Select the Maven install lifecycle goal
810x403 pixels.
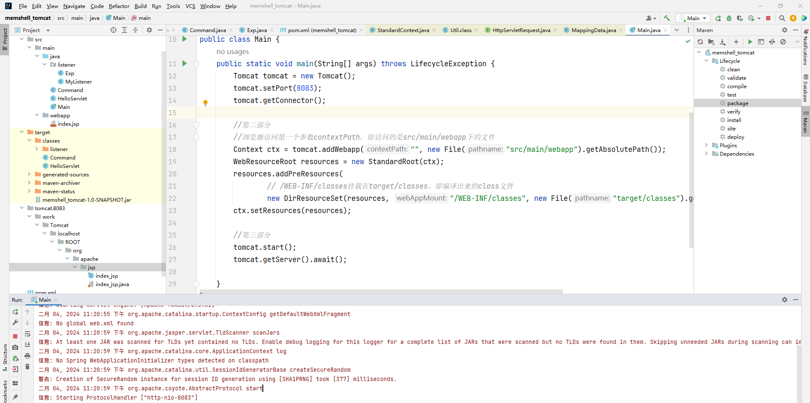click(x=734, y=120)
